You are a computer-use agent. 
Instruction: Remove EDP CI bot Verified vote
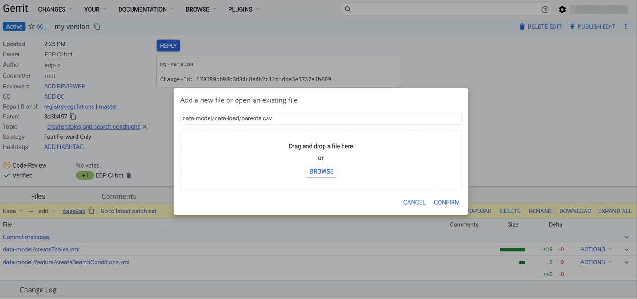click(x=129, y=175)
